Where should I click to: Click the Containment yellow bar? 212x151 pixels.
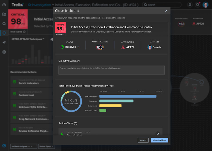110,106
